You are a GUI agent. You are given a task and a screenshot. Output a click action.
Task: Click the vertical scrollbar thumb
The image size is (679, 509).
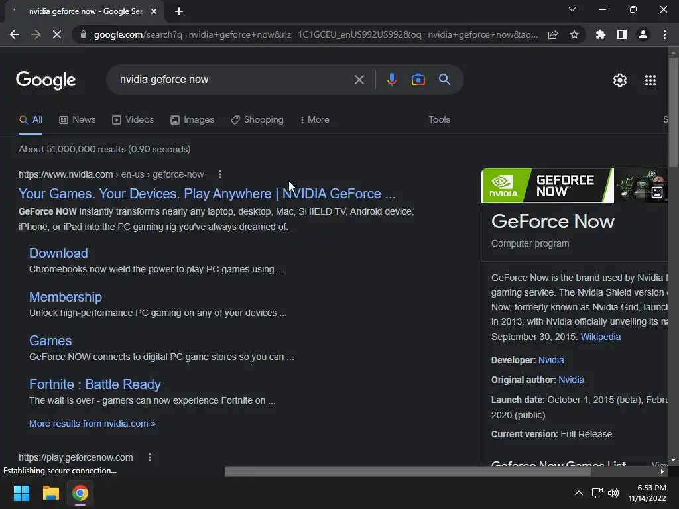pyautogui.click(x=673, y=113)
